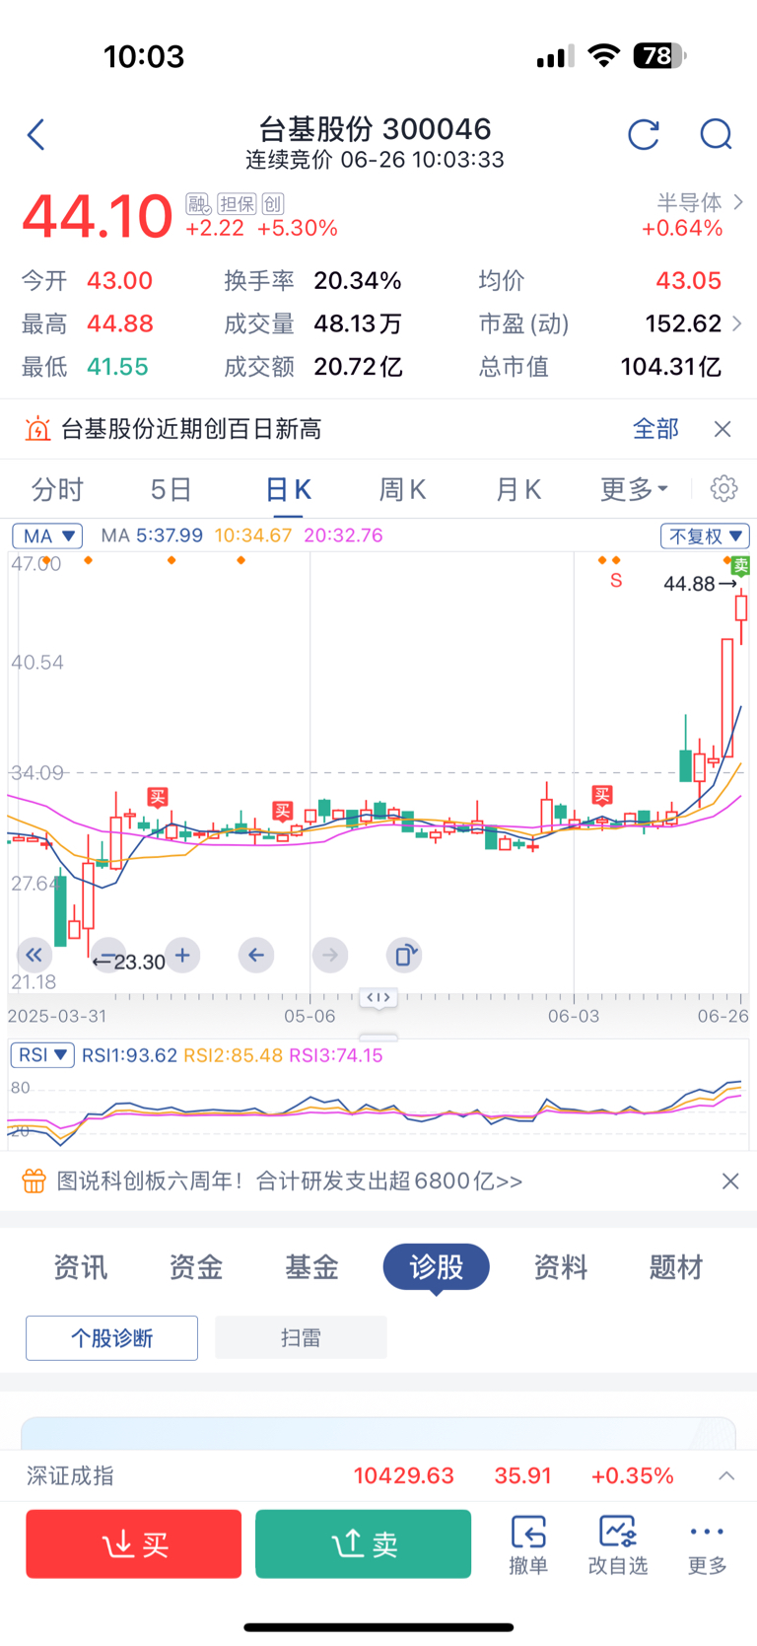Open the MA indicator dropdown
Viewport: 757px width, 1646px height.
(47, 536)
